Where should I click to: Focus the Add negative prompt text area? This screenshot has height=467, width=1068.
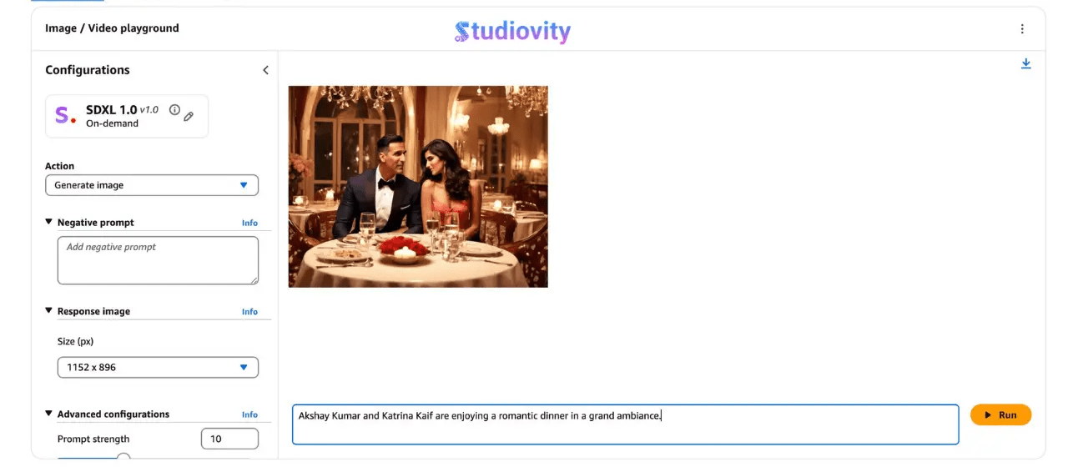pos(158,260)
